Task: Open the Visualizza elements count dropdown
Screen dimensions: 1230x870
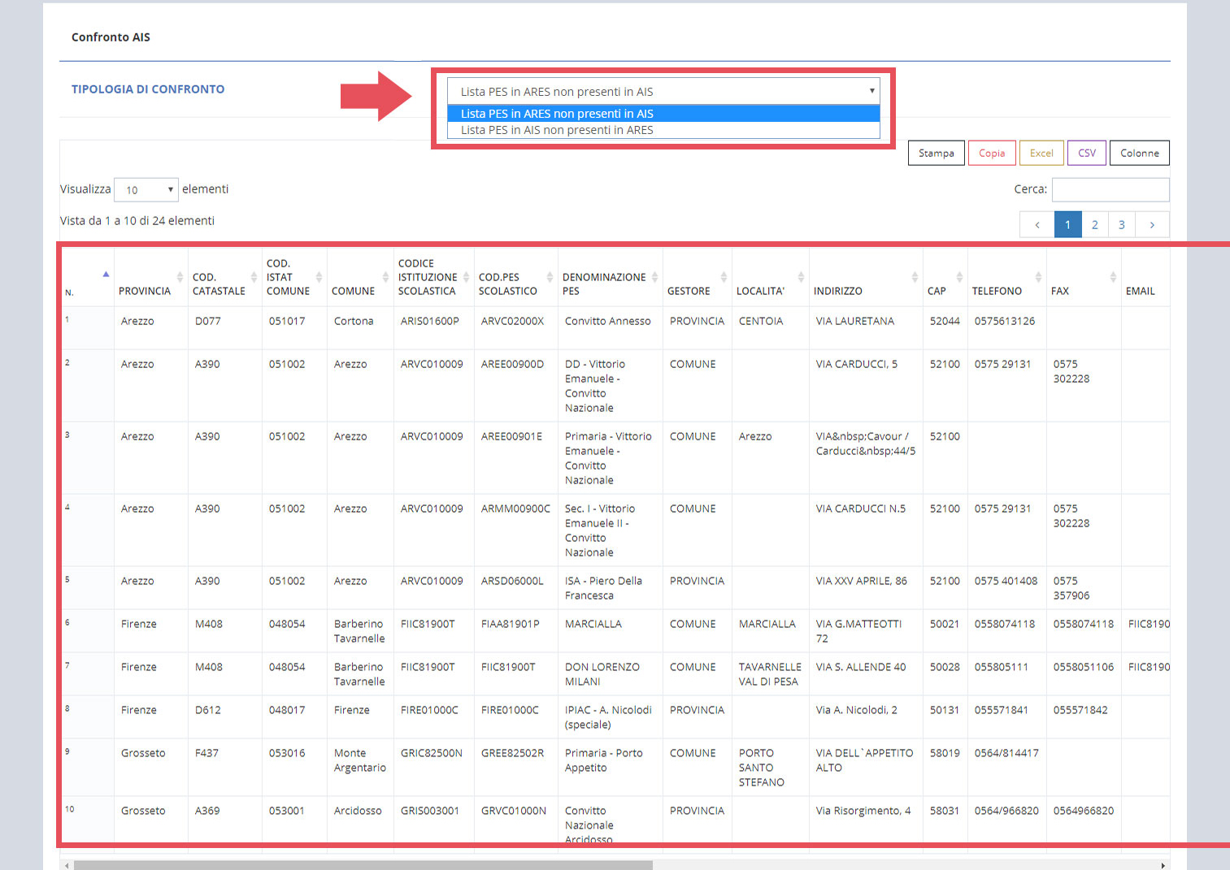Action: pos(146,189)
